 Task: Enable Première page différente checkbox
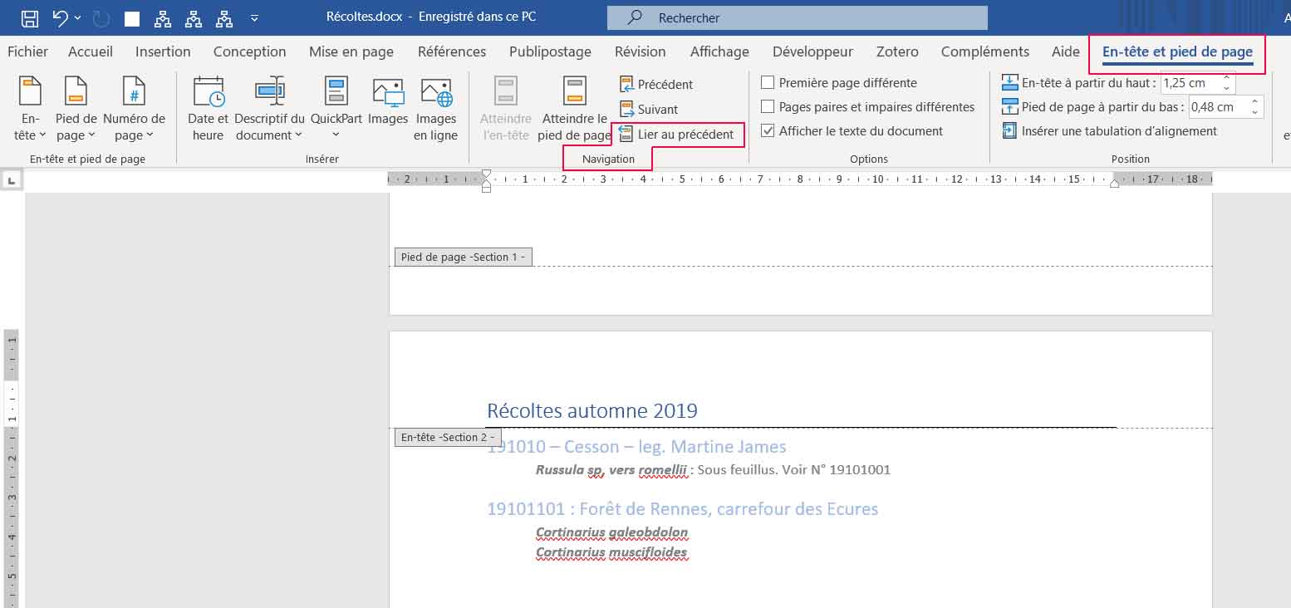coord(768,83)
